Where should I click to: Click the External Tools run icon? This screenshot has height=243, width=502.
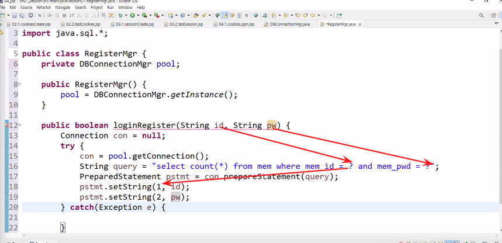pyautogui.click(x=157, y=15)
